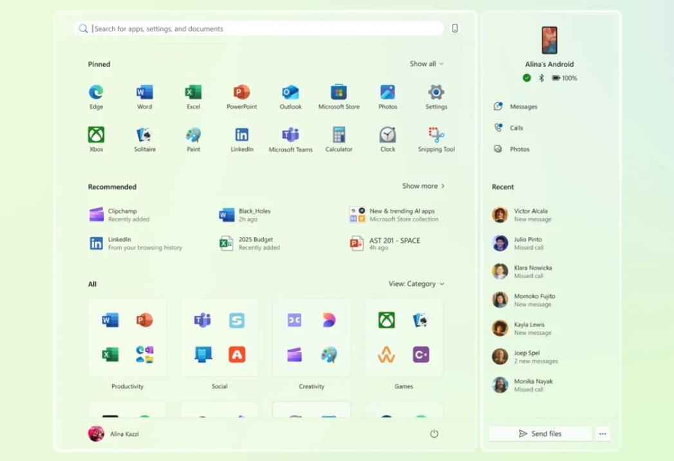Image resolution: width=674 pixels, height=461 pixels.
Task: Click the Send files button
Action: coord(540,433)
